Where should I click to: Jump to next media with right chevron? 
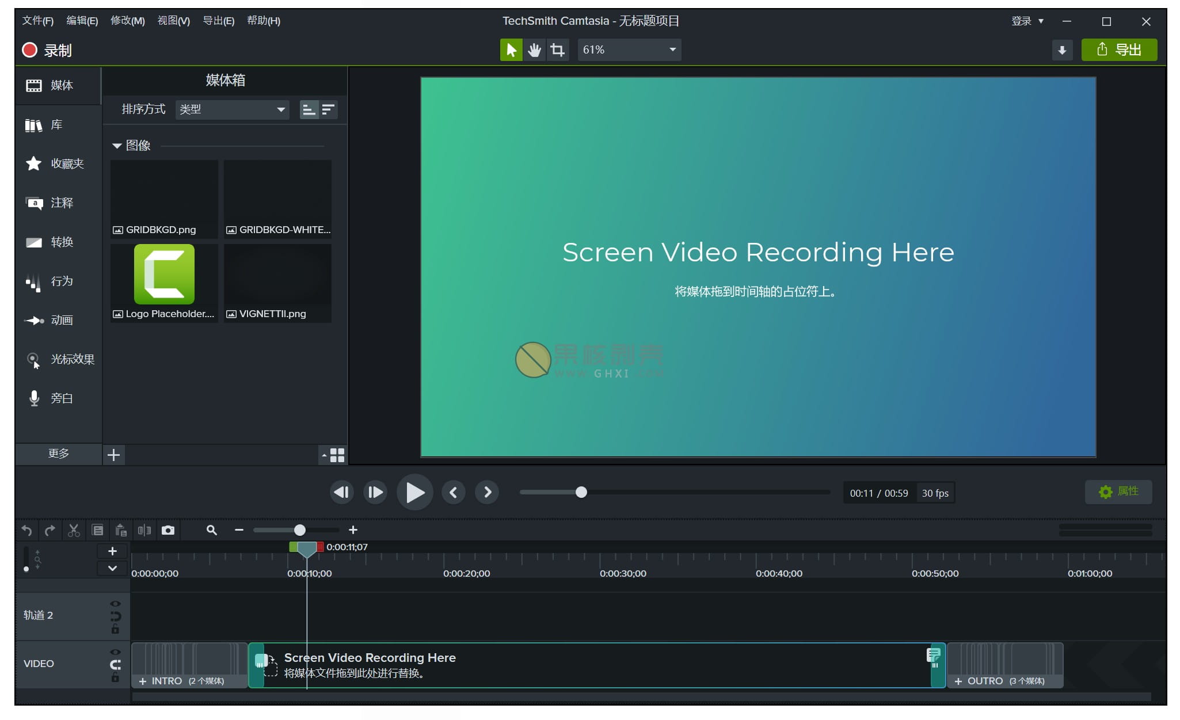click(487, 493)
